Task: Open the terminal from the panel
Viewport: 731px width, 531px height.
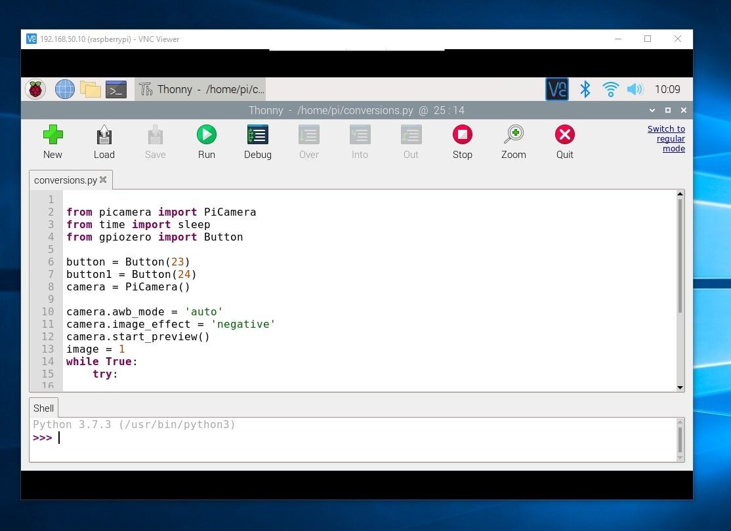Action: (116, 89)
